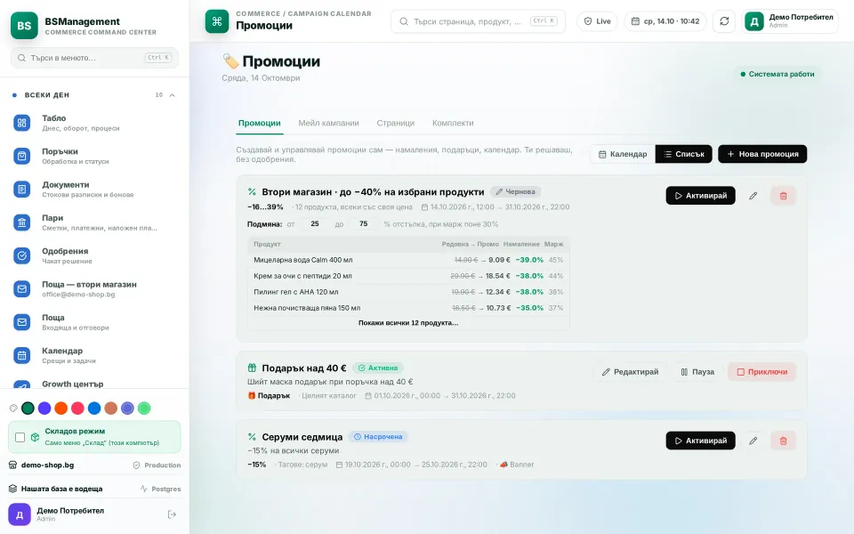Click the green command header icon
This screenshot has height=534, width=854.
(217, 21)
